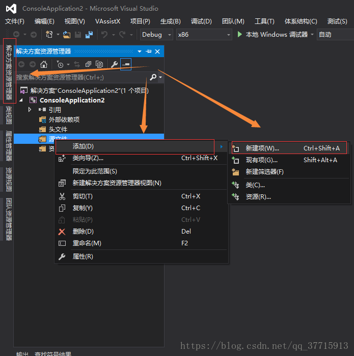Screen dimensions: 354x356
Task: Switch to the 类视图 side tab
Action: (9, 115)
